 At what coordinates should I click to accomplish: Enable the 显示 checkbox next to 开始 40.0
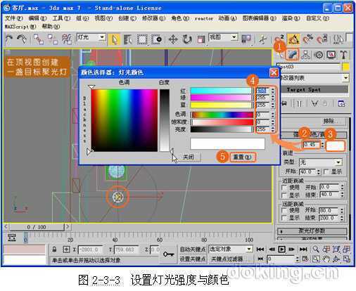326,172
